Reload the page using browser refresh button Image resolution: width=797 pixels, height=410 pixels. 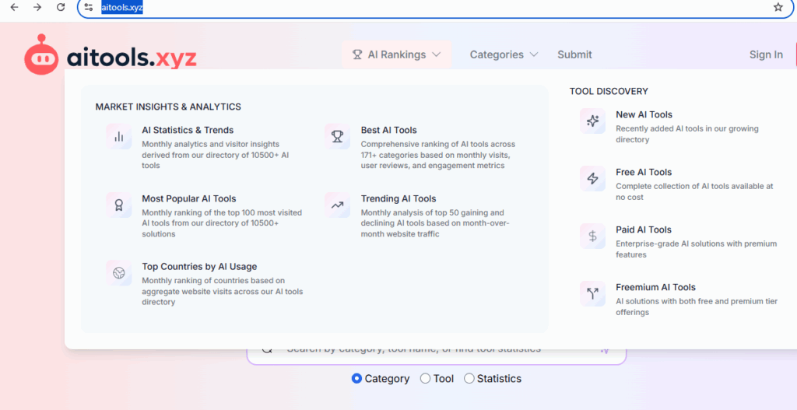(x=61, y=8)
